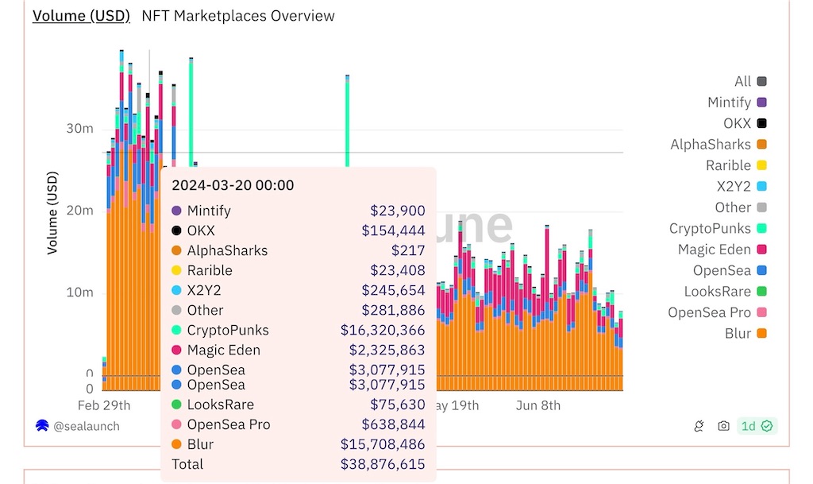Image resolution: width=813 pixels, height=484 pixels.
Task: Click the 20m y-axis tick label
Action: [x=80, y=211]
